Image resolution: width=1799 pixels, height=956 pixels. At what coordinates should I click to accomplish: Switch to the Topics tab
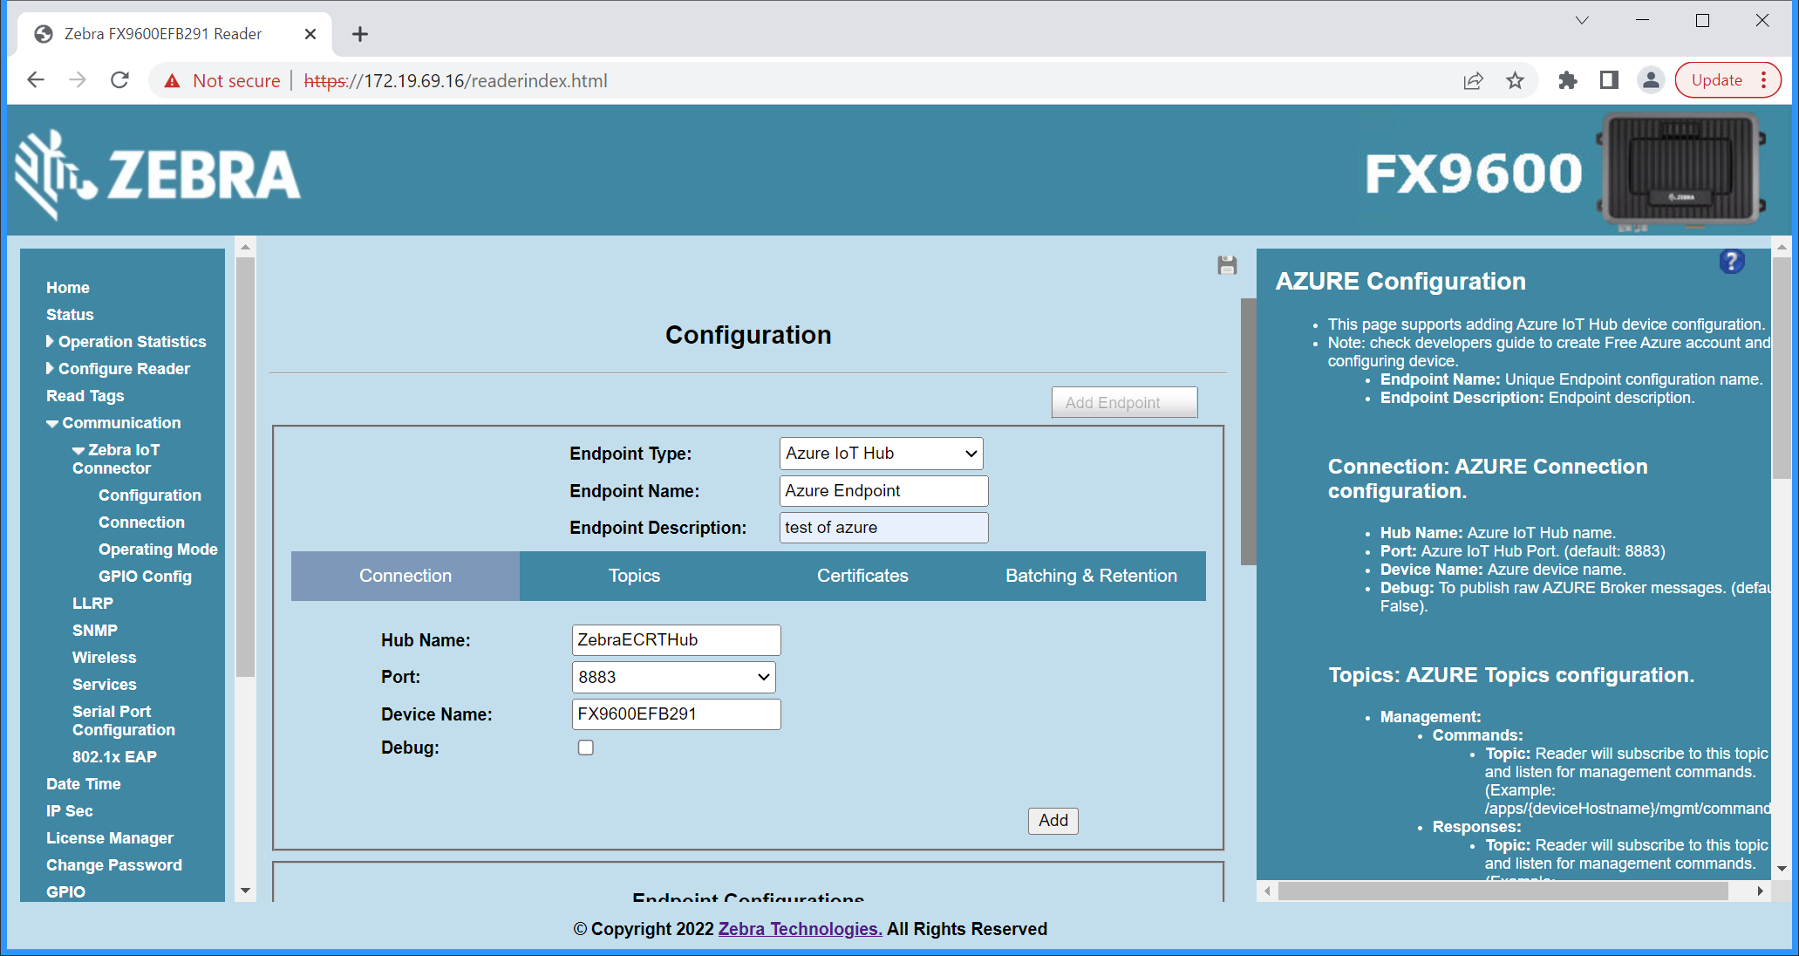[634, 576]
